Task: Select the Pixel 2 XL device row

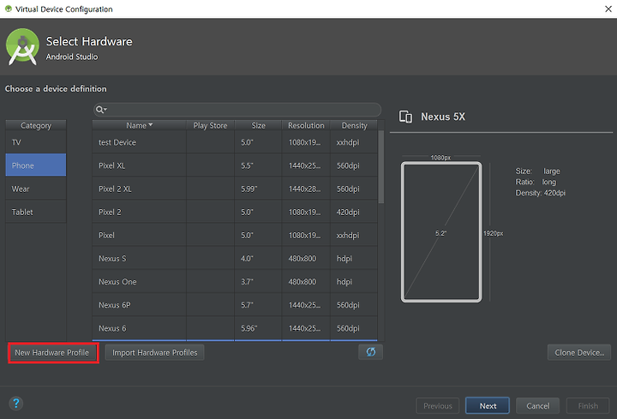Action: 235,189
